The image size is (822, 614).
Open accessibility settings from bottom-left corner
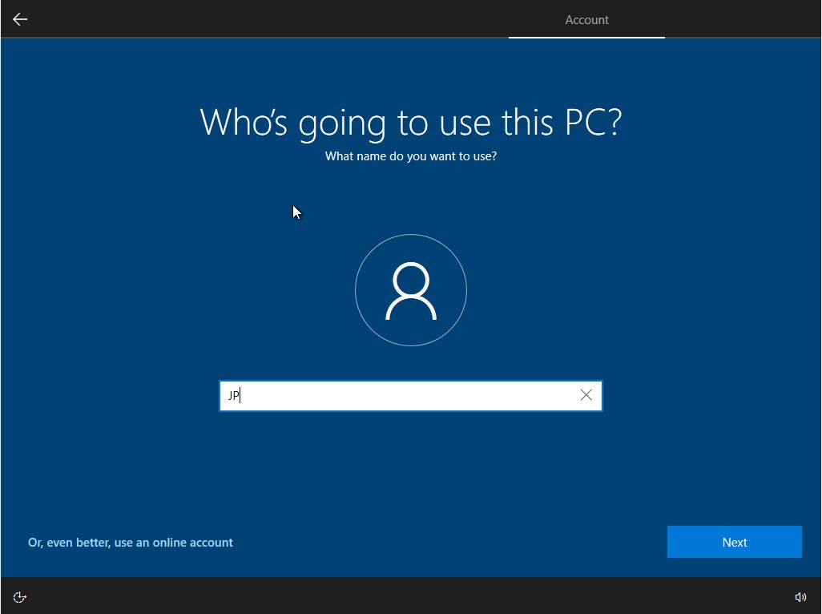(19, 596)
